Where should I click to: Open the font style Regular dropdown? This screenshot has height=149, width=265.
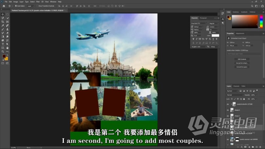pos(214,23)
